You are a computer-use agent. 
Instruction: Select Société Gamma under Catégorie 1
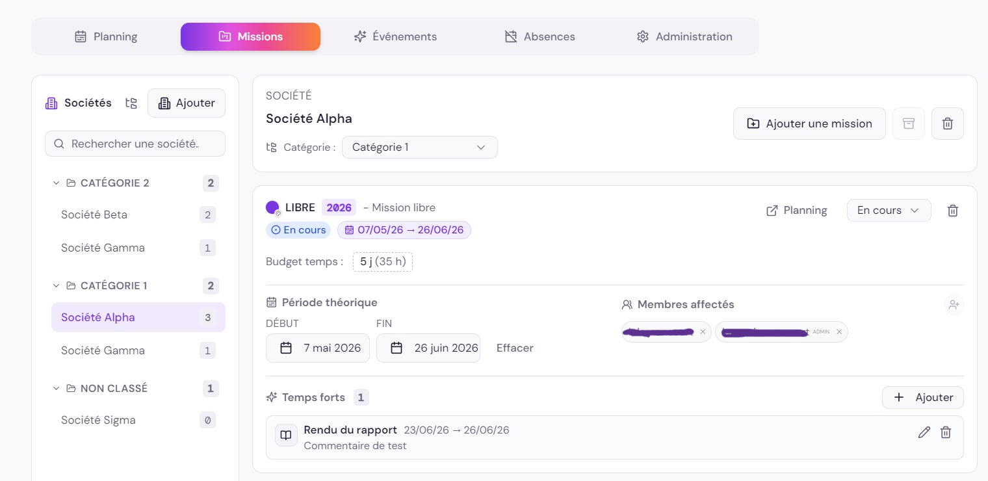(x=138, y=350)
